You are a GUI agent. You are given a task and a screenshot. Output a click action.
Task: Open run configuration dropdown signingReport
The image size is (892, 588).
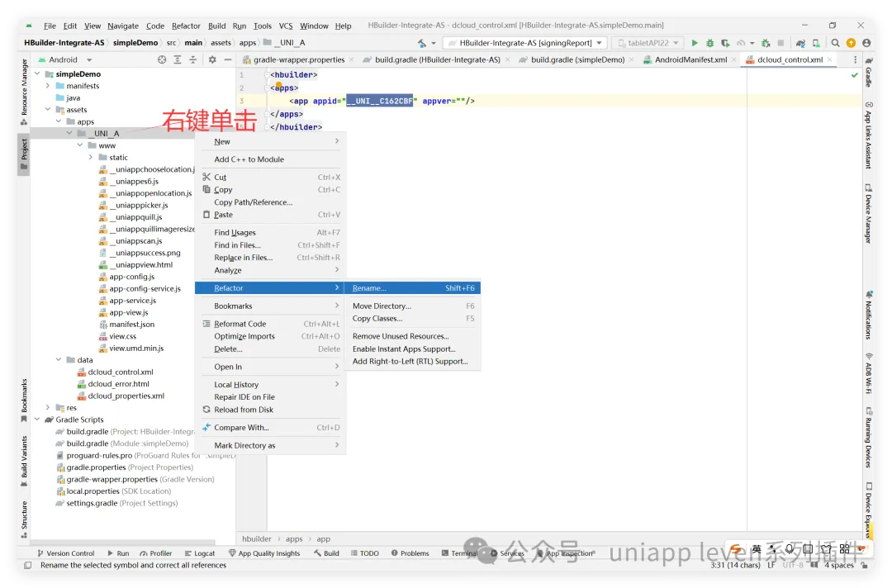click(x=525, y=43)
